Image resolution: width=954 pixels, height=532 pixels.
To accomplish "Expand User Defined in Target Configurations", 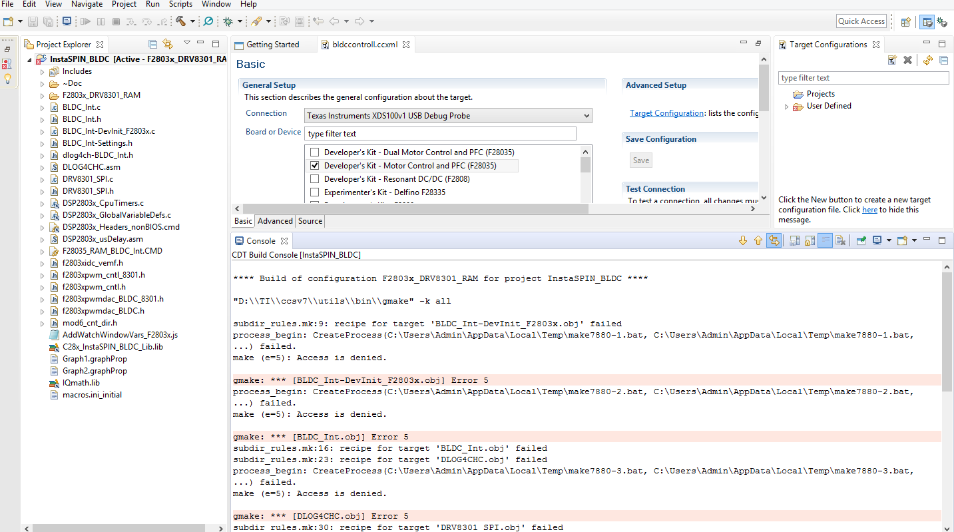I will pyautogui.click(x=786, y=106).
